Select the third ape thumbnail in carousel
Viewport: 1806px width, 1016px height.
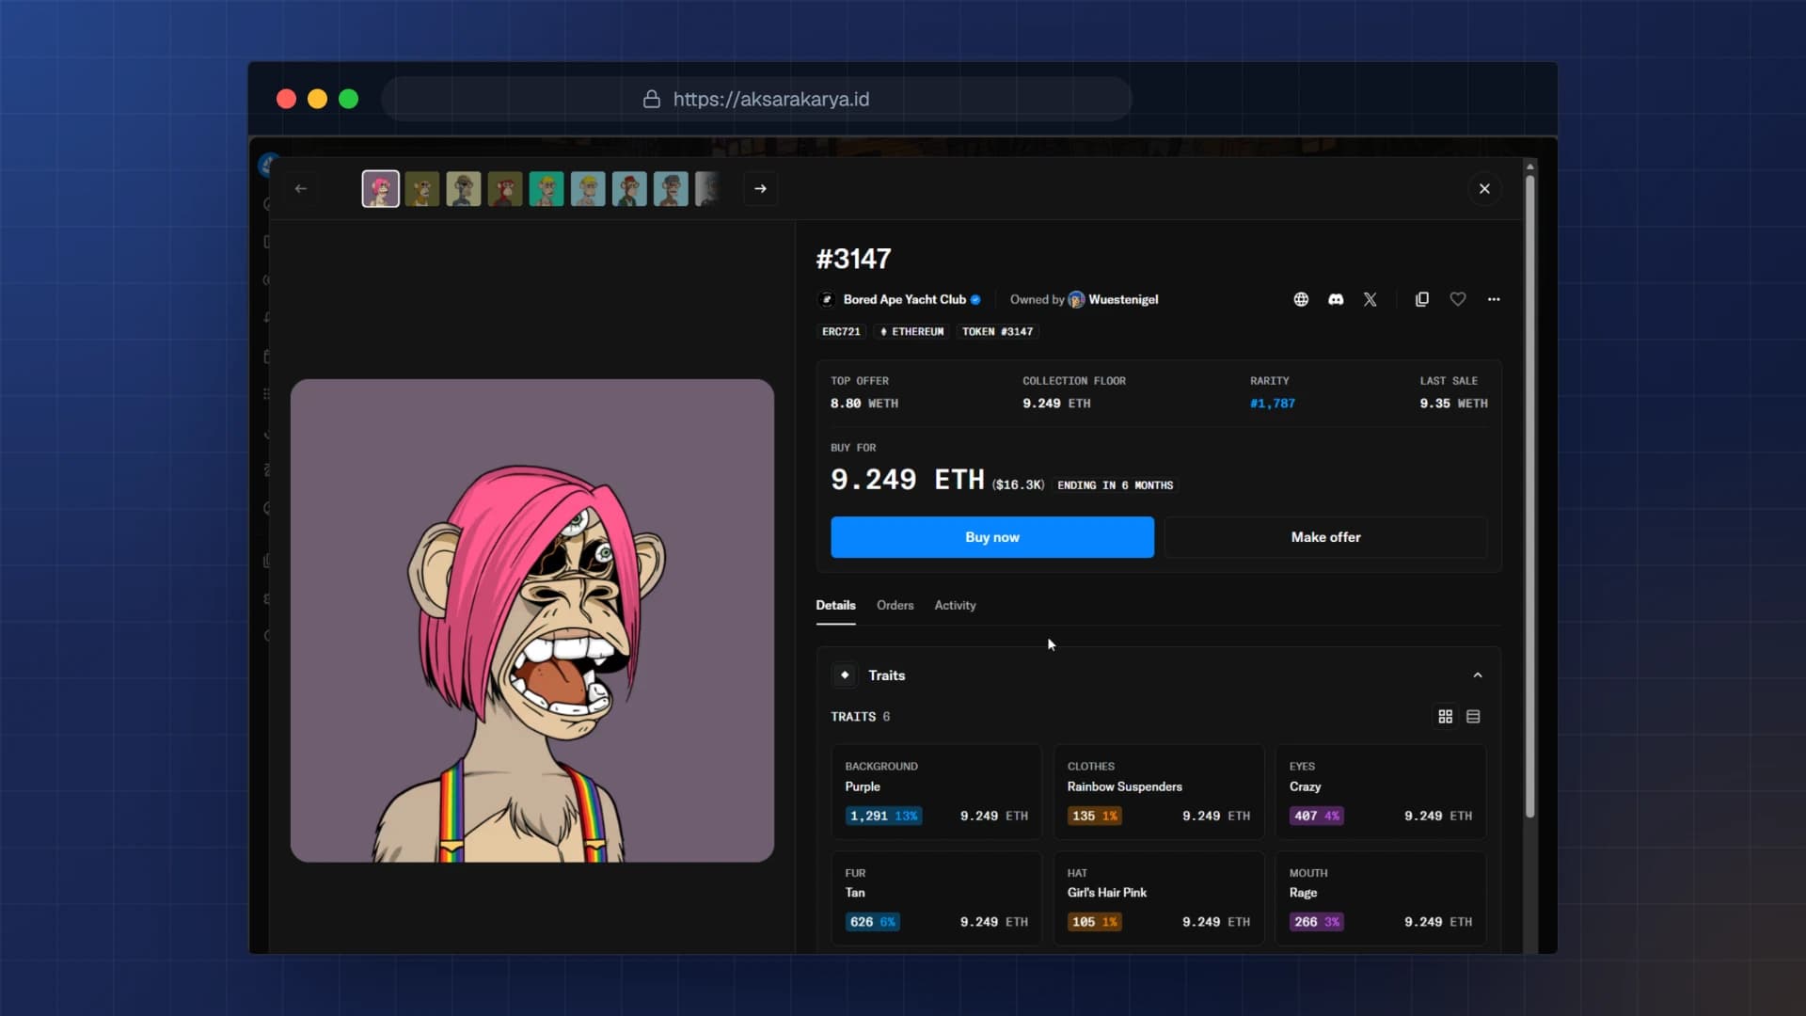(464, 189)
